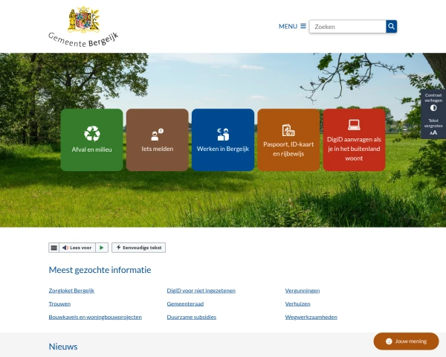Open Bouwkavels en woningbouwprojecten link

click(95, 317)
